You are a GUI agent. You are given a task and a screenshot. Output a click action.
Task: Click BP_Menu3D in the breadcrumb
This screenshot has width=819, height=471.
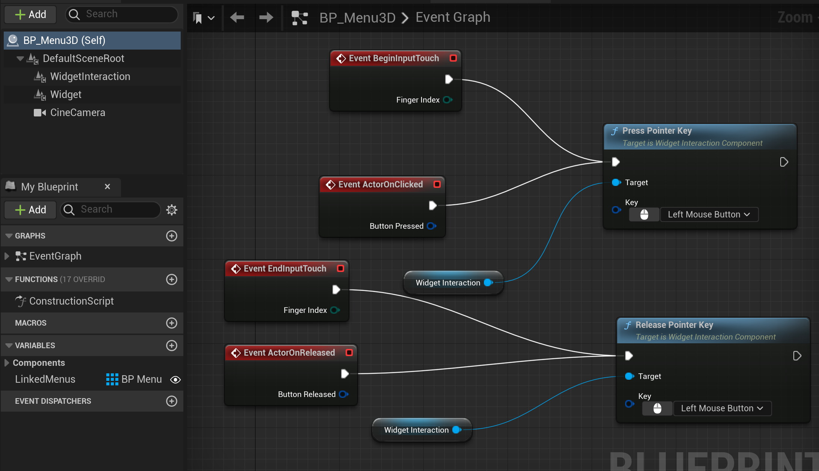[x=357, y=17]
